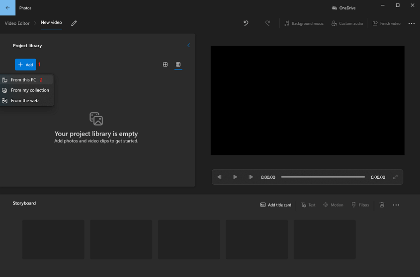Click the empty library pictures icon
Screen dimensions: 420x277
tap(96, 119)
